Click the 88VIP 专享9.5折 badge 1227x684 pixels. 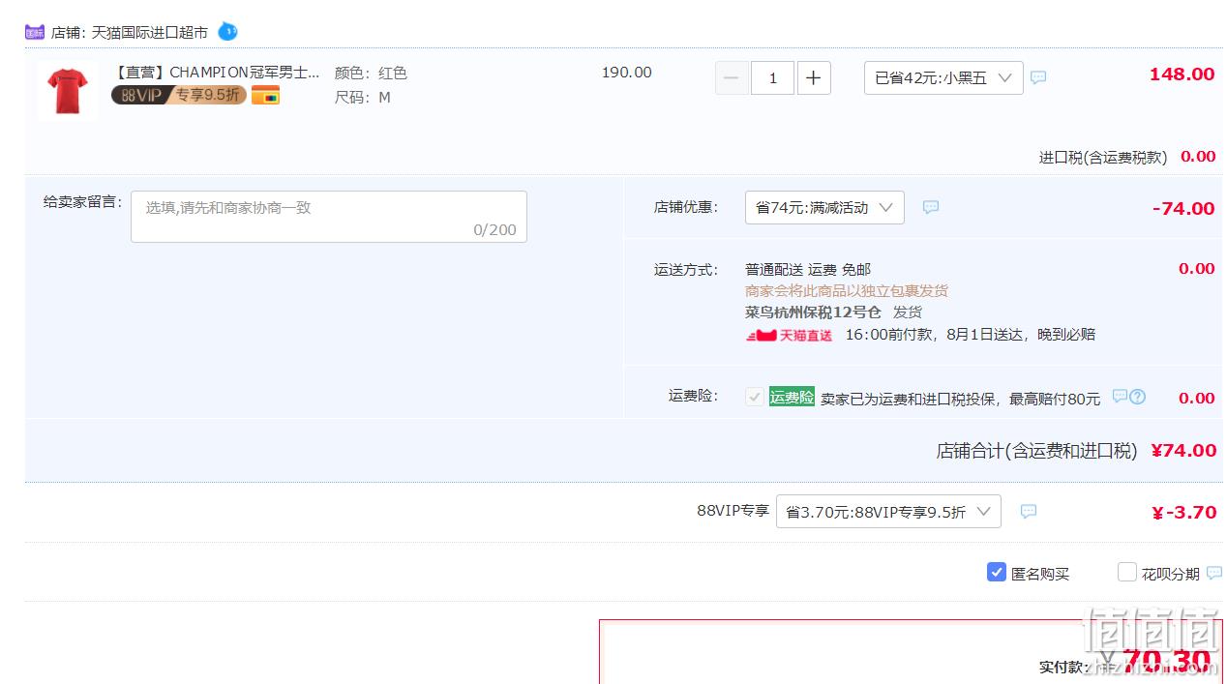[178, 95]
